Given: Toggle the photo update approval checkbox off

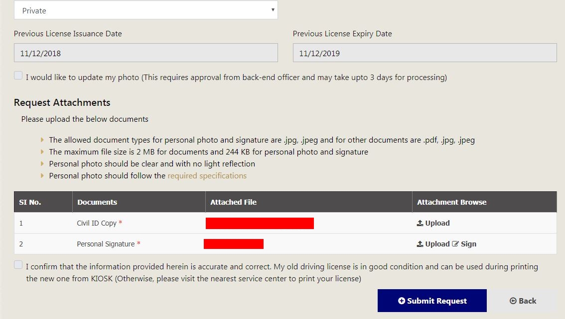Looking at the screenshot, I should (x=18, y=75).
